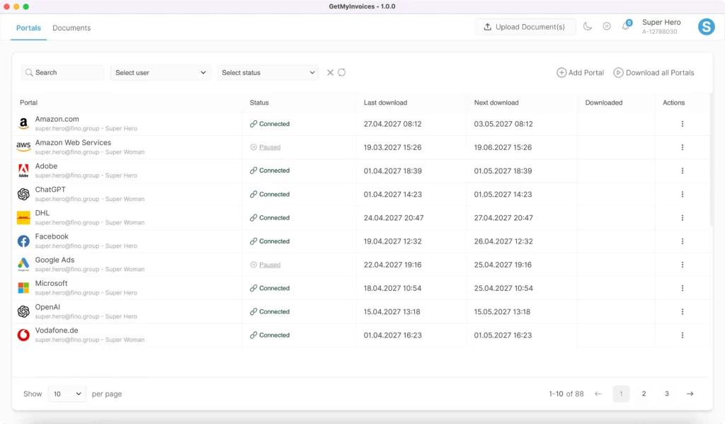Screen dimensions: 725x424
Task: Click the Amazon.com portal logo
Action: point(23,123)
